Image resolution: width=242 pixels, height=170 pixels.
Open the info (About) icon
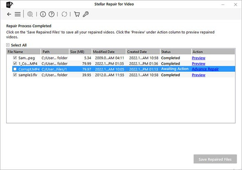click(42, 14)
